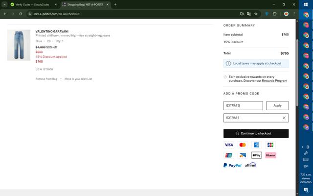Click the 15% Discount applied text
The height and width of the screenshot is (196, 313).
pyautogui.click(x=51, y=57)
